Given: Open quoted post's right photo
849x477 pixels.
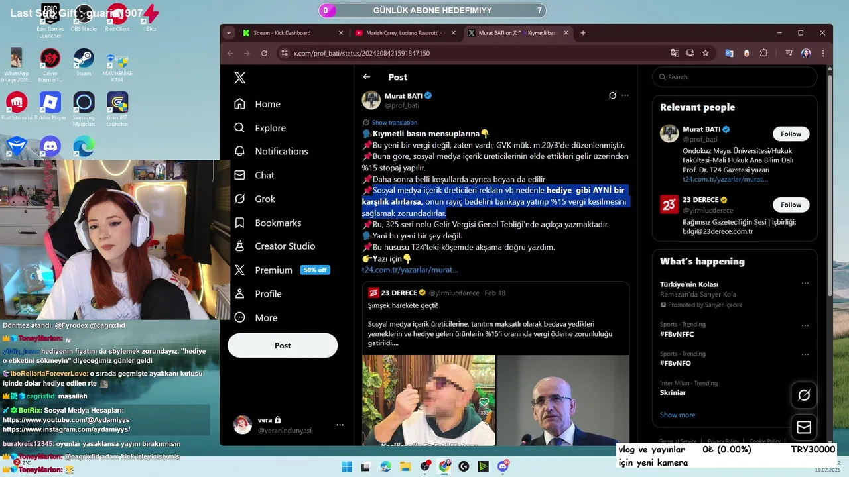Looking at the screenshot, I should (563, 400).
